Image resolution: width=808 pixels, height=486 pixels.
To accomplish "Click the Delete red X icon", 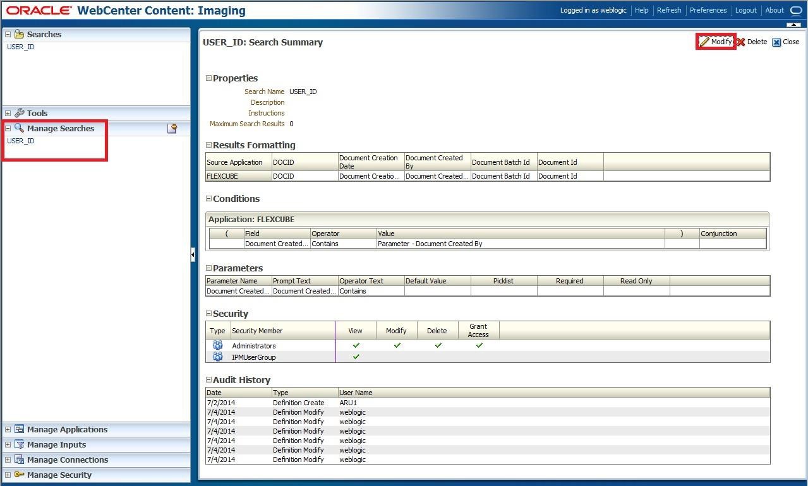I will click(x=741, y=42).
